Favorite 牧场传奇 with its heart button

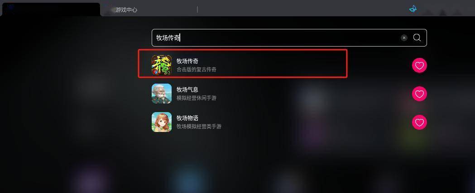(x=419, y=66)
